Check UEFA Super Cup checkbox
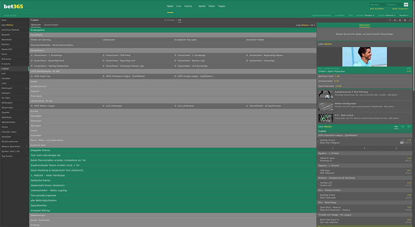Viewport: 415px width, 227px height. click(32, 76)
